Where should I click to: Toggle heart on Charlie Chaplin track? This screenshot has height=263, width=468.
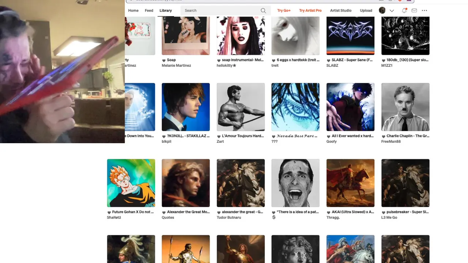pos(383,136)
